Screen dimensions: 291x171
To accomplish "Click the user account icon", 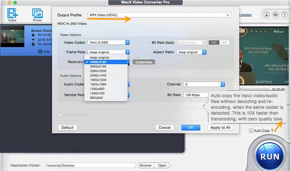I will click(x=267, y=15).
